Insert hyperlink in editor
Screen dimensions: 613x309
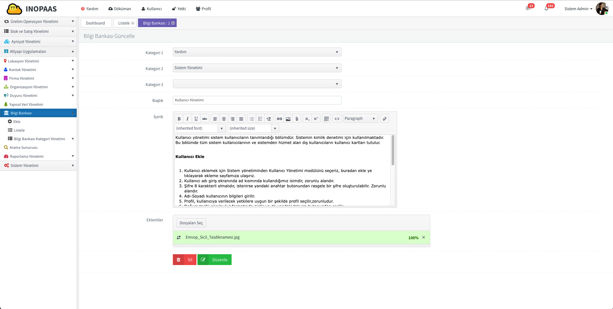280,119
